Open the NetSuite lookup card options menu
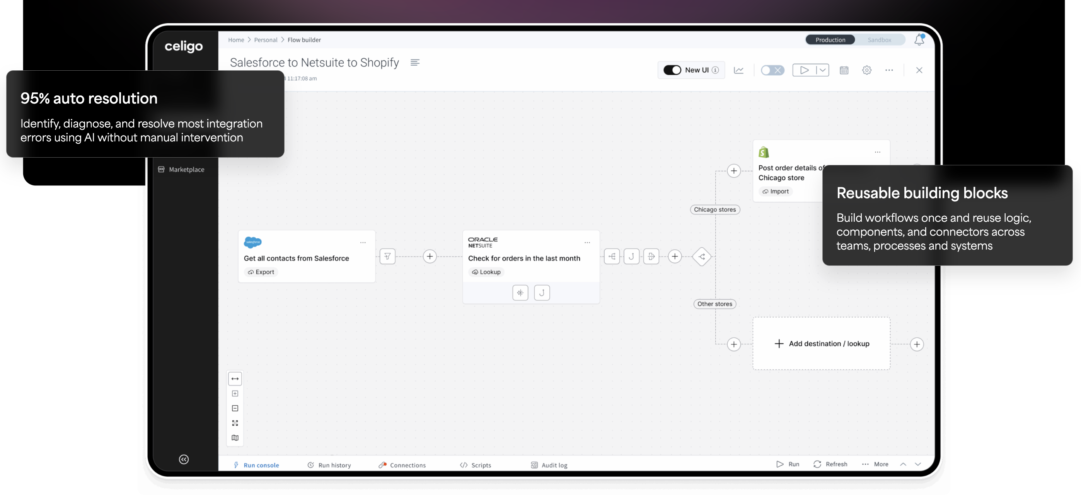1081x496 pixels. (587, 242)
